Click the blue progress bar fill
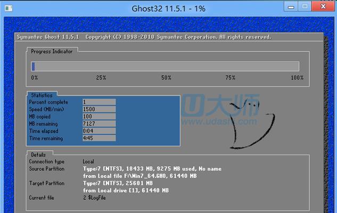This screenshot has height=213, width=337. pos(33,66)
